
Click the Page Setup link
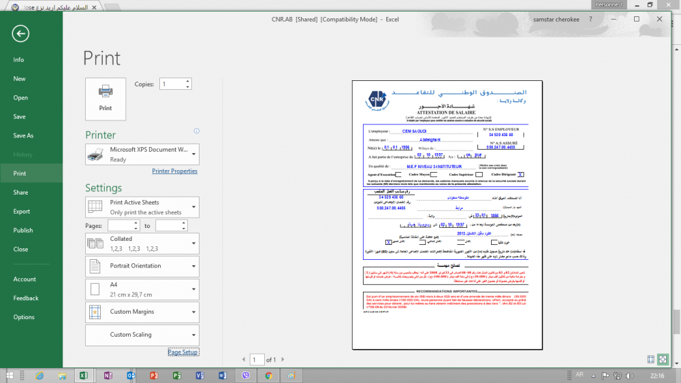[183, 352]
